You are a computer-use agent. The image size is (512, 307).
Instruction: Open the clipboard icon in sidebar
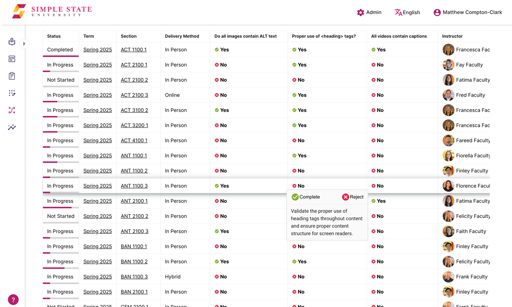pos(12,76)
